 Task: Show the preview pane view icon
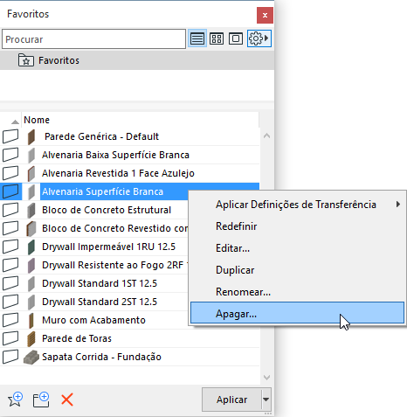tap(236, 38)
